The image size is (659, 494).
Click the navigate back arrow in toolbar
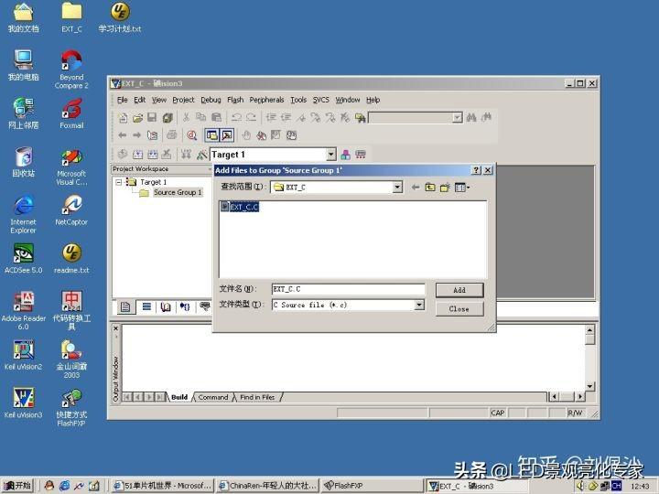coord(123,135)
